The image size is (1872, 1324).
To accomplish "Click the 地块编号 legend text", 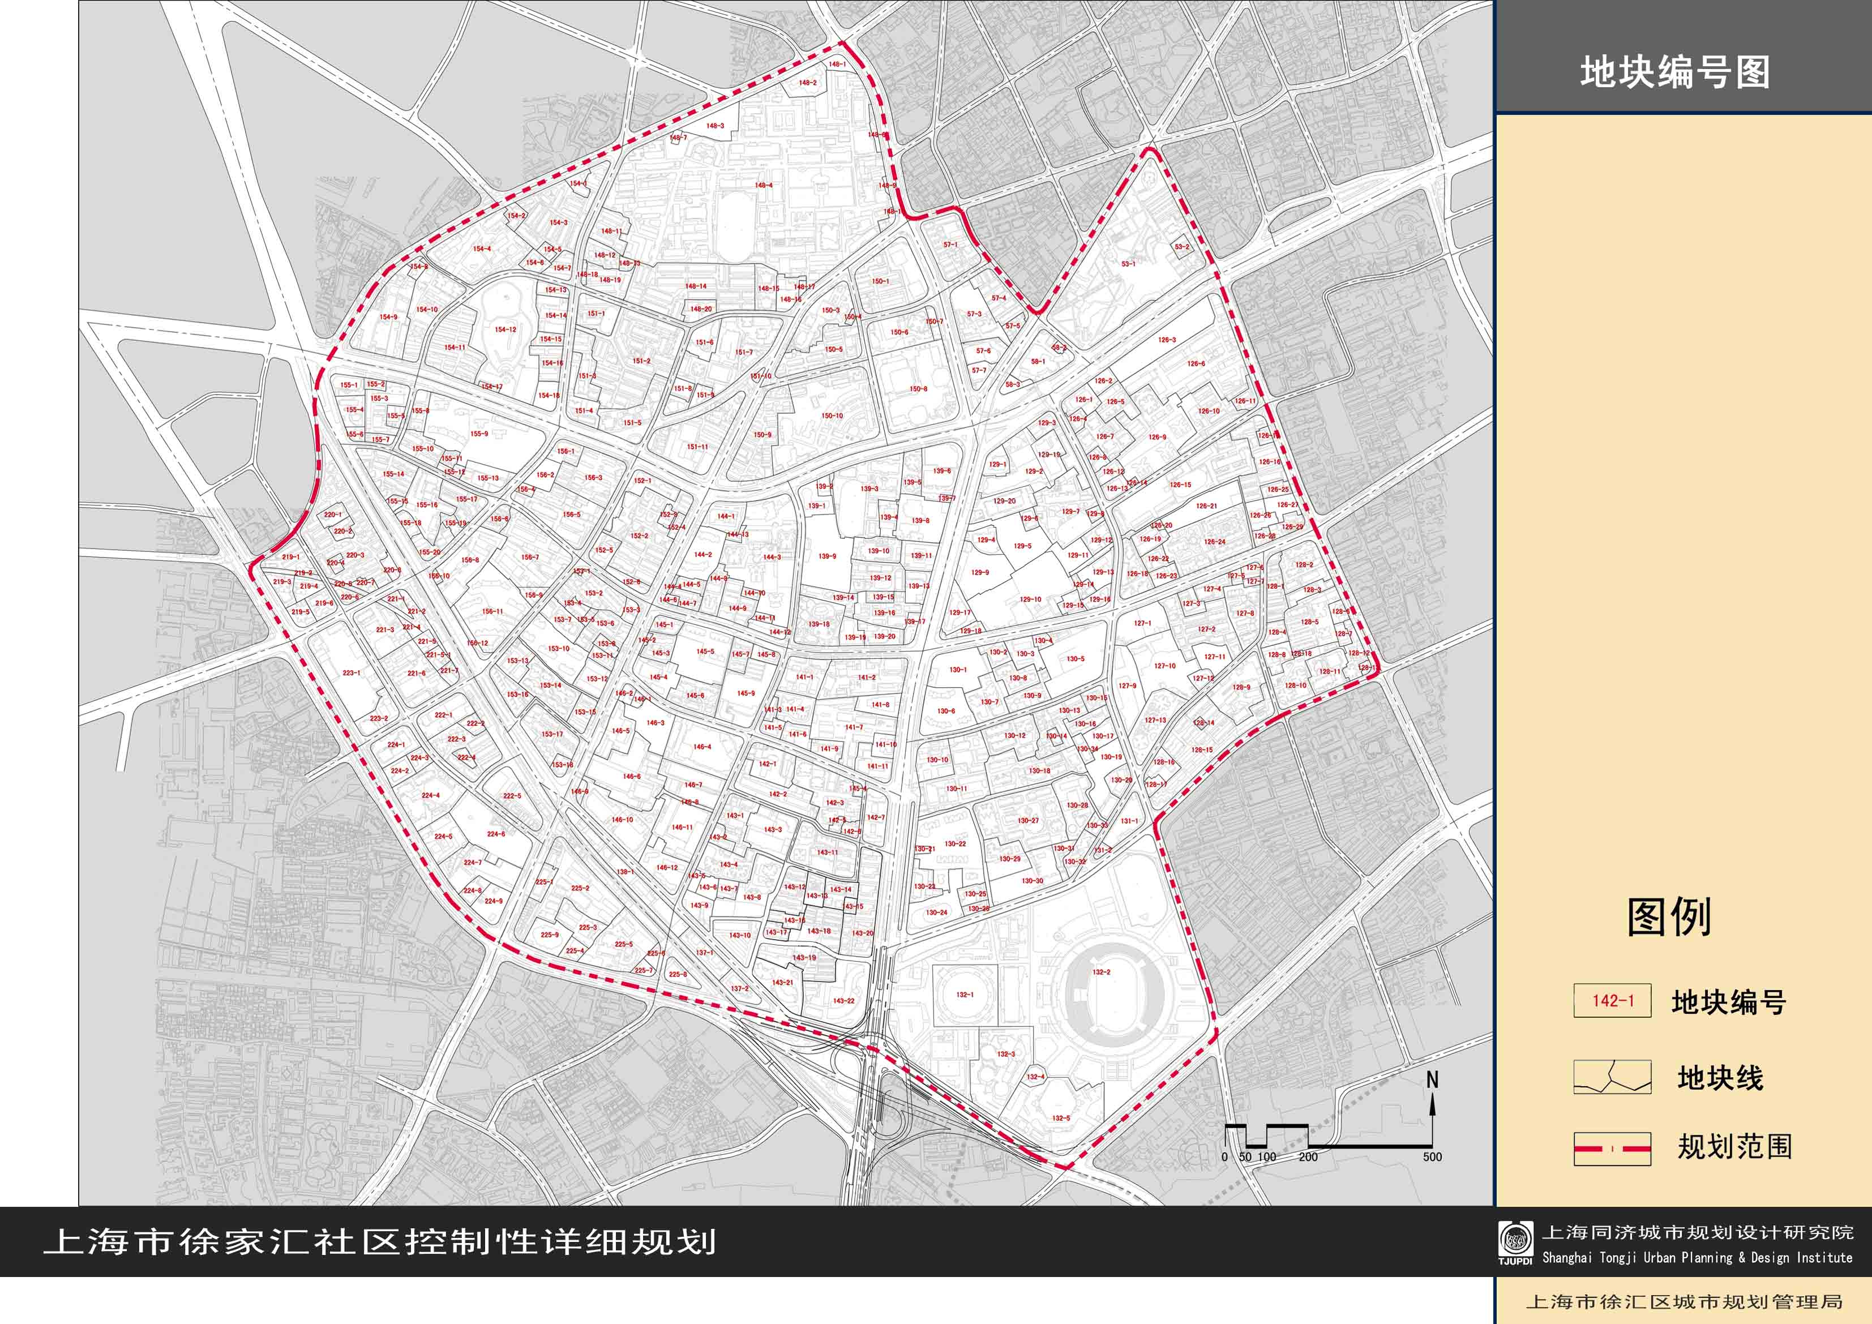I will click(x=1729, y=1002).
